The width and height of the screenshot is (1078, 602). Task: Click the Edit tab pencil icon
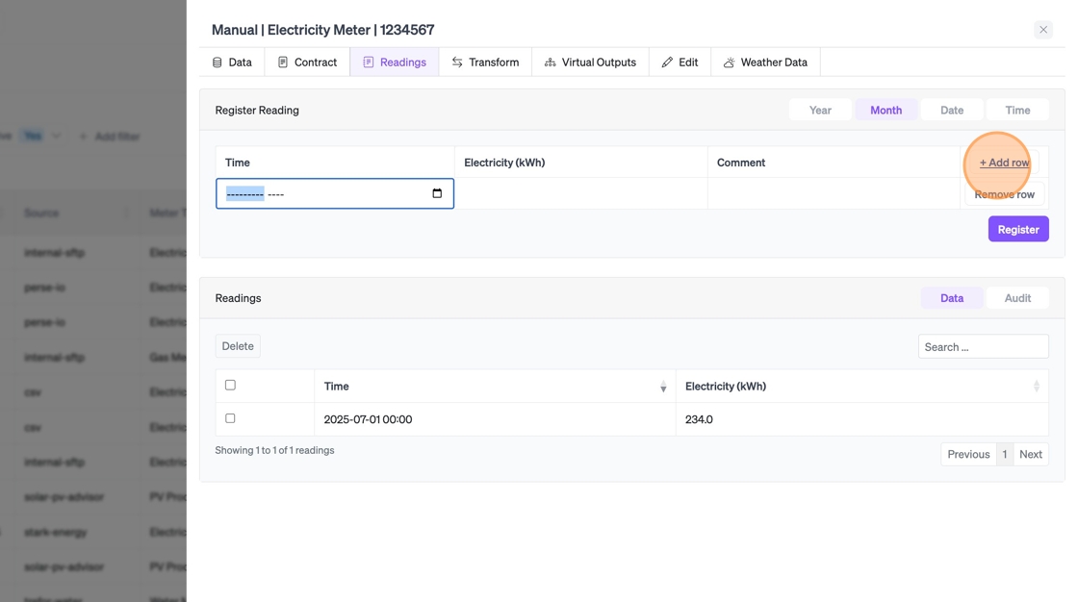click(x=667, y=63)
